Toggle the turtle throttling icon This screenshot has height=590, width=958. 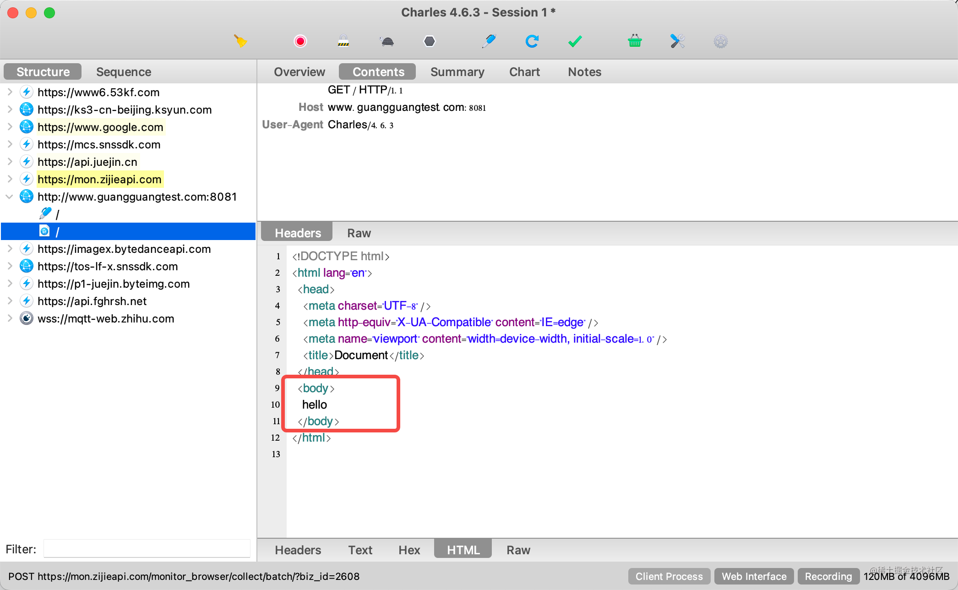point(387,42)
